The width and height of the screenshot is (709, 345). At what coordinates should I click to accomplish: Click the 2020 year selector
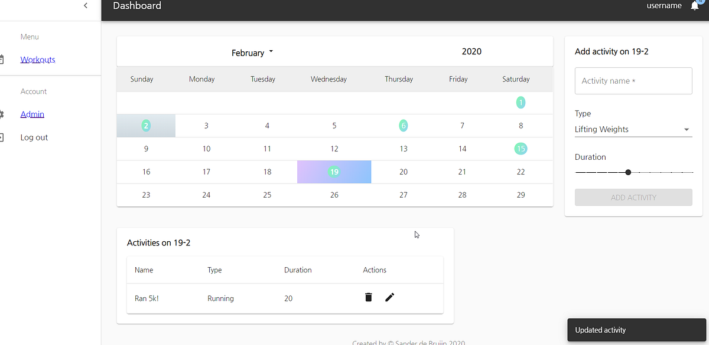(471, 51)
